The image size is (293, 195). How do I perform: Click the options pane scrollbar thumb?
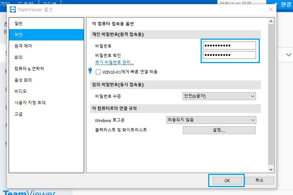point(271,94)
